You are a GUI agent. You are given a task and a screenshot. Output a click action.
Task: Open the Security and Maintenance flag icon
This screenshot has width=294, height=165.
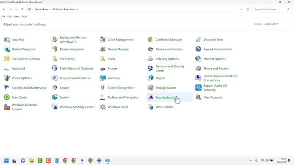7,88
